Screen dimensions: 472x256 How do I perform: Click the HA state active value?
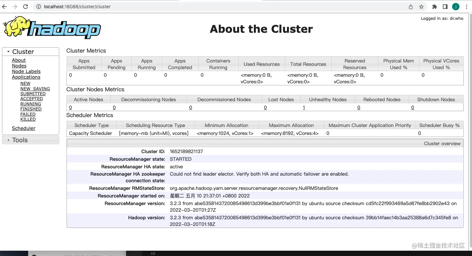(176, 167)
